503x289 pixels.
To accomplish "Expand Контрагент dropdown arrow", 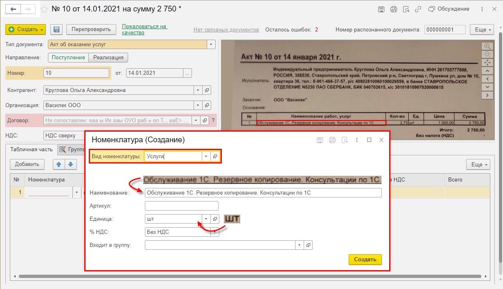I will pos(198,90).
